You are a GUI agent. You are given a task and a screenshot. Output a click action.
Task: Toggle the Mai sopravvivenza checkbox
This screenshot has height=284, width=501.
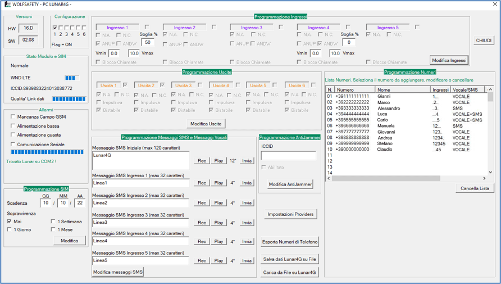tap(9, 222)
